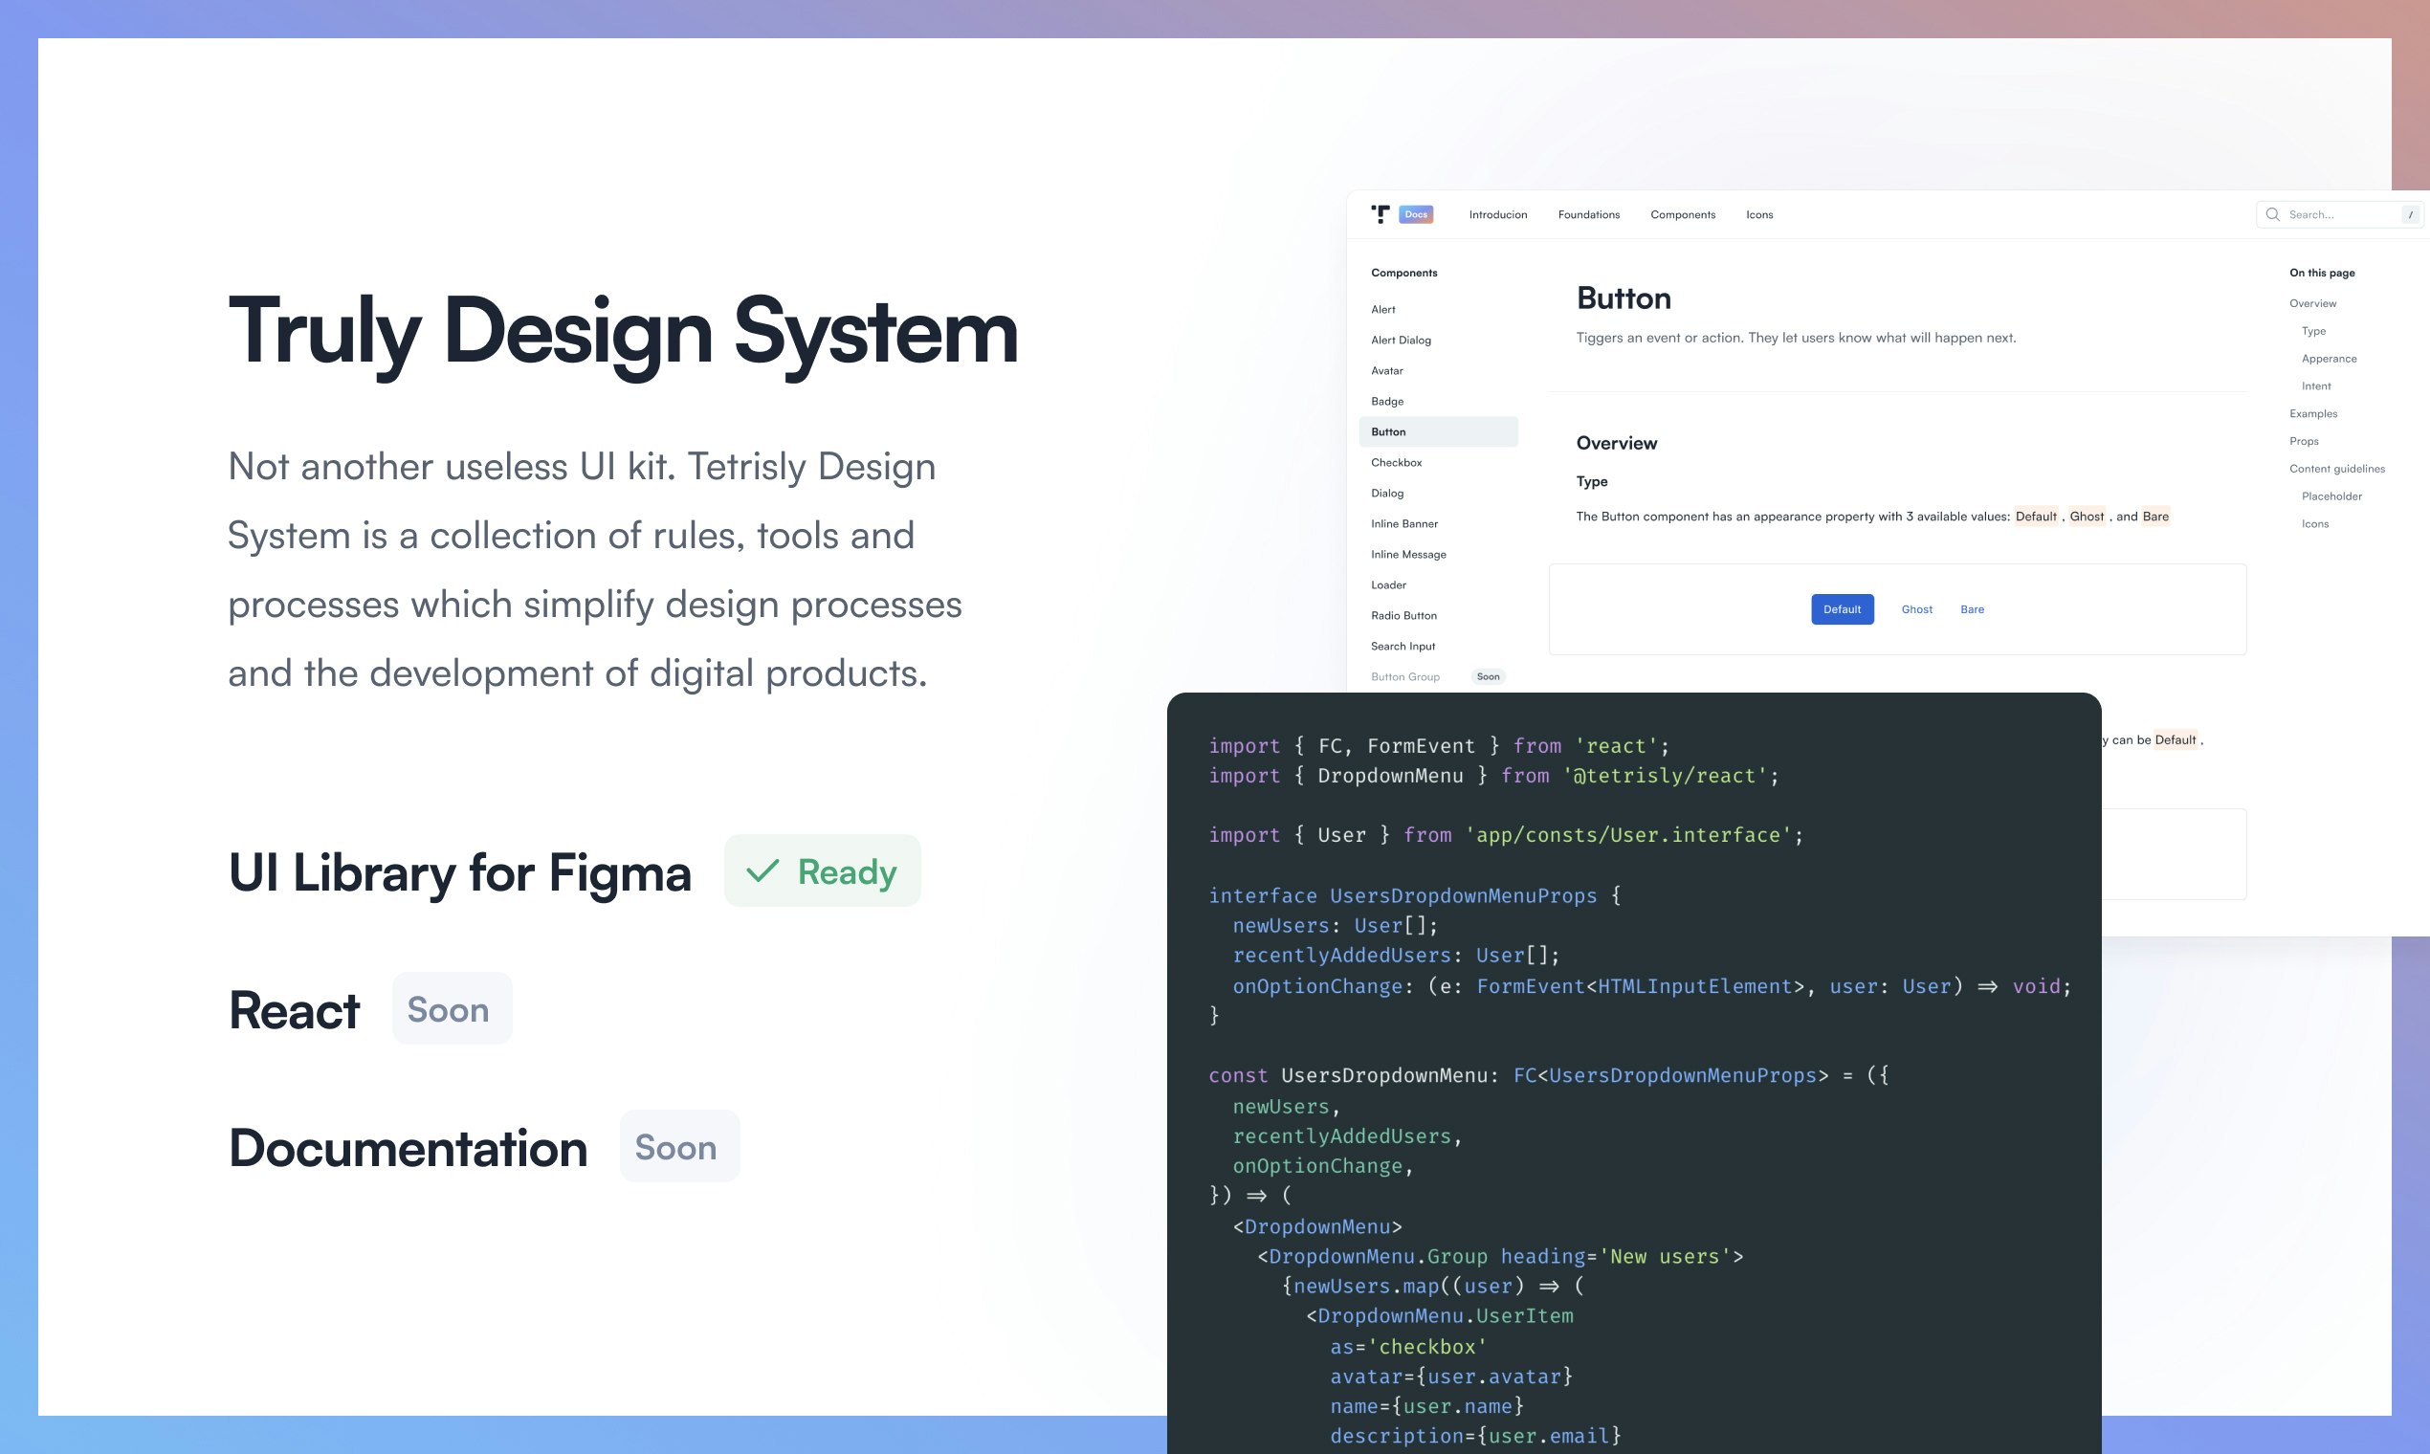Click the search magnifier icon

pyautogui.click(x=2272, y=214)
